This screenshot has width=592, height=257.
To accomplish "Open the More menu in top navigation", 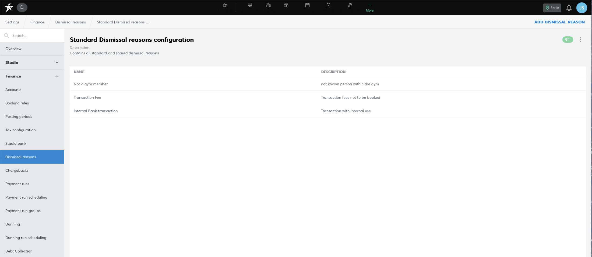I will (x=370, y=8).
